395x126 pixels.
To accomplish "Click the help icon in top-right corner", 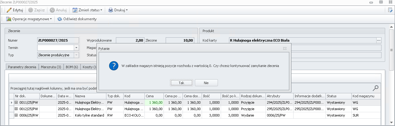I will pyautogui.click(x=389, y=10).
